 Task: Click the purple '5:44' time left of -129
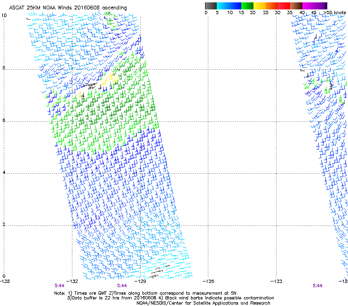(122, 286)
